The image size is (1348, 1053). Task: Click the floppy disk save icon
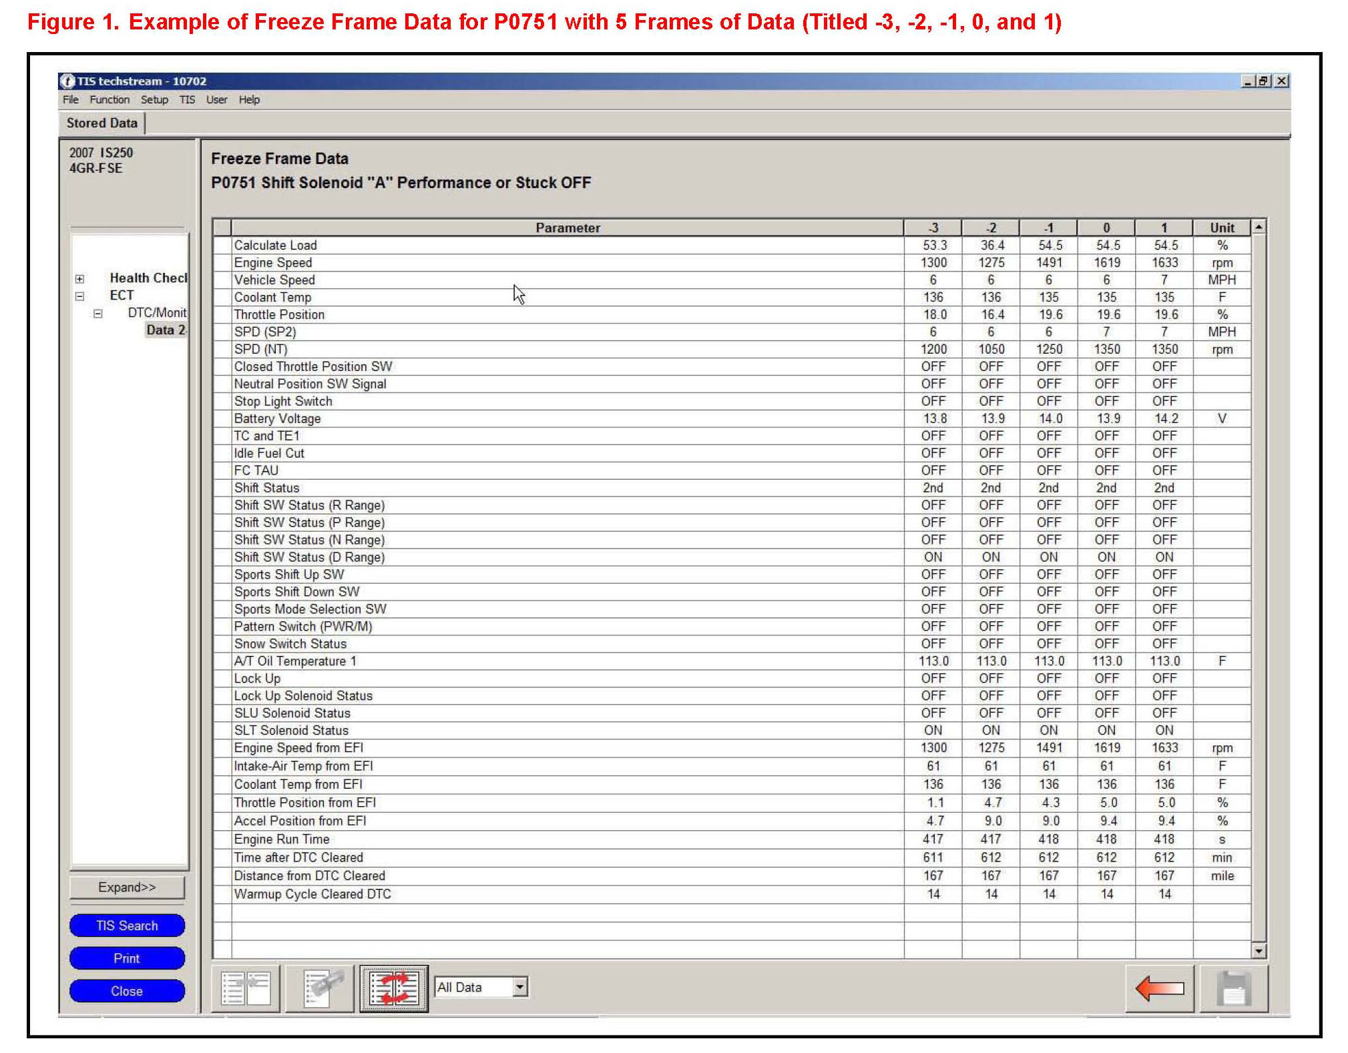click(1233, 989)
